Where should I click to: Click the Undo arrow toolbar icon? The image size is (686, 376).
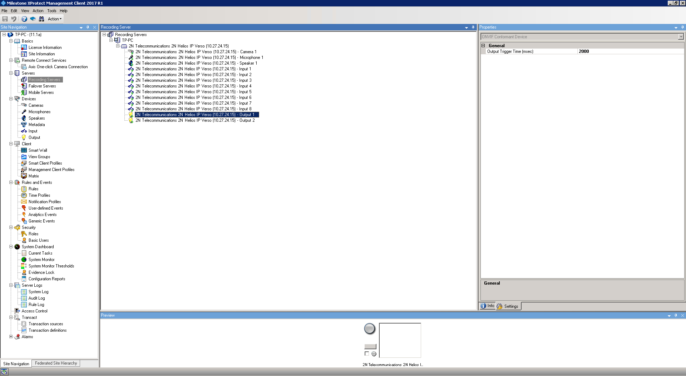pyautogui.click(x=14, y=19)
